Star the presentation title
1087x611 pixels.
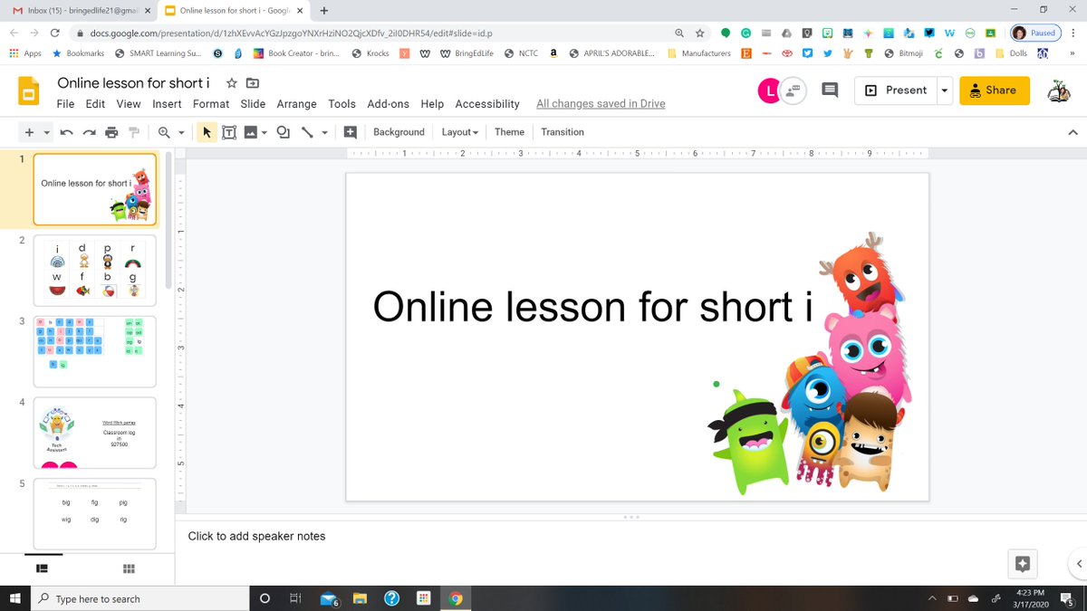(x=232, y=83)
